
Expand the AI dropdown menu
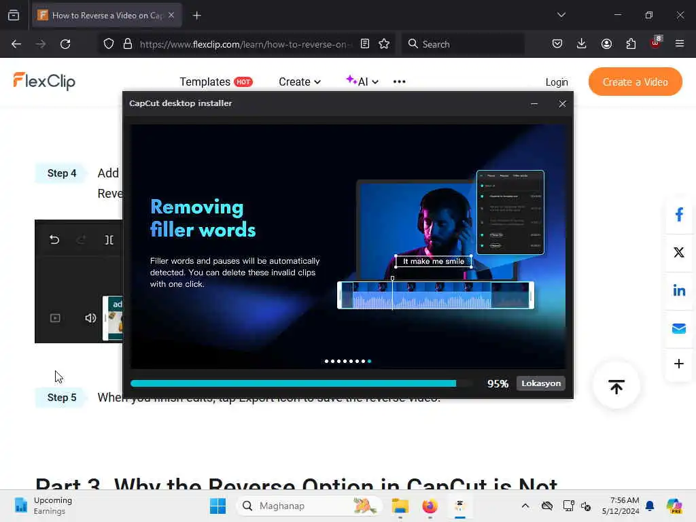(x=362, y=82)
